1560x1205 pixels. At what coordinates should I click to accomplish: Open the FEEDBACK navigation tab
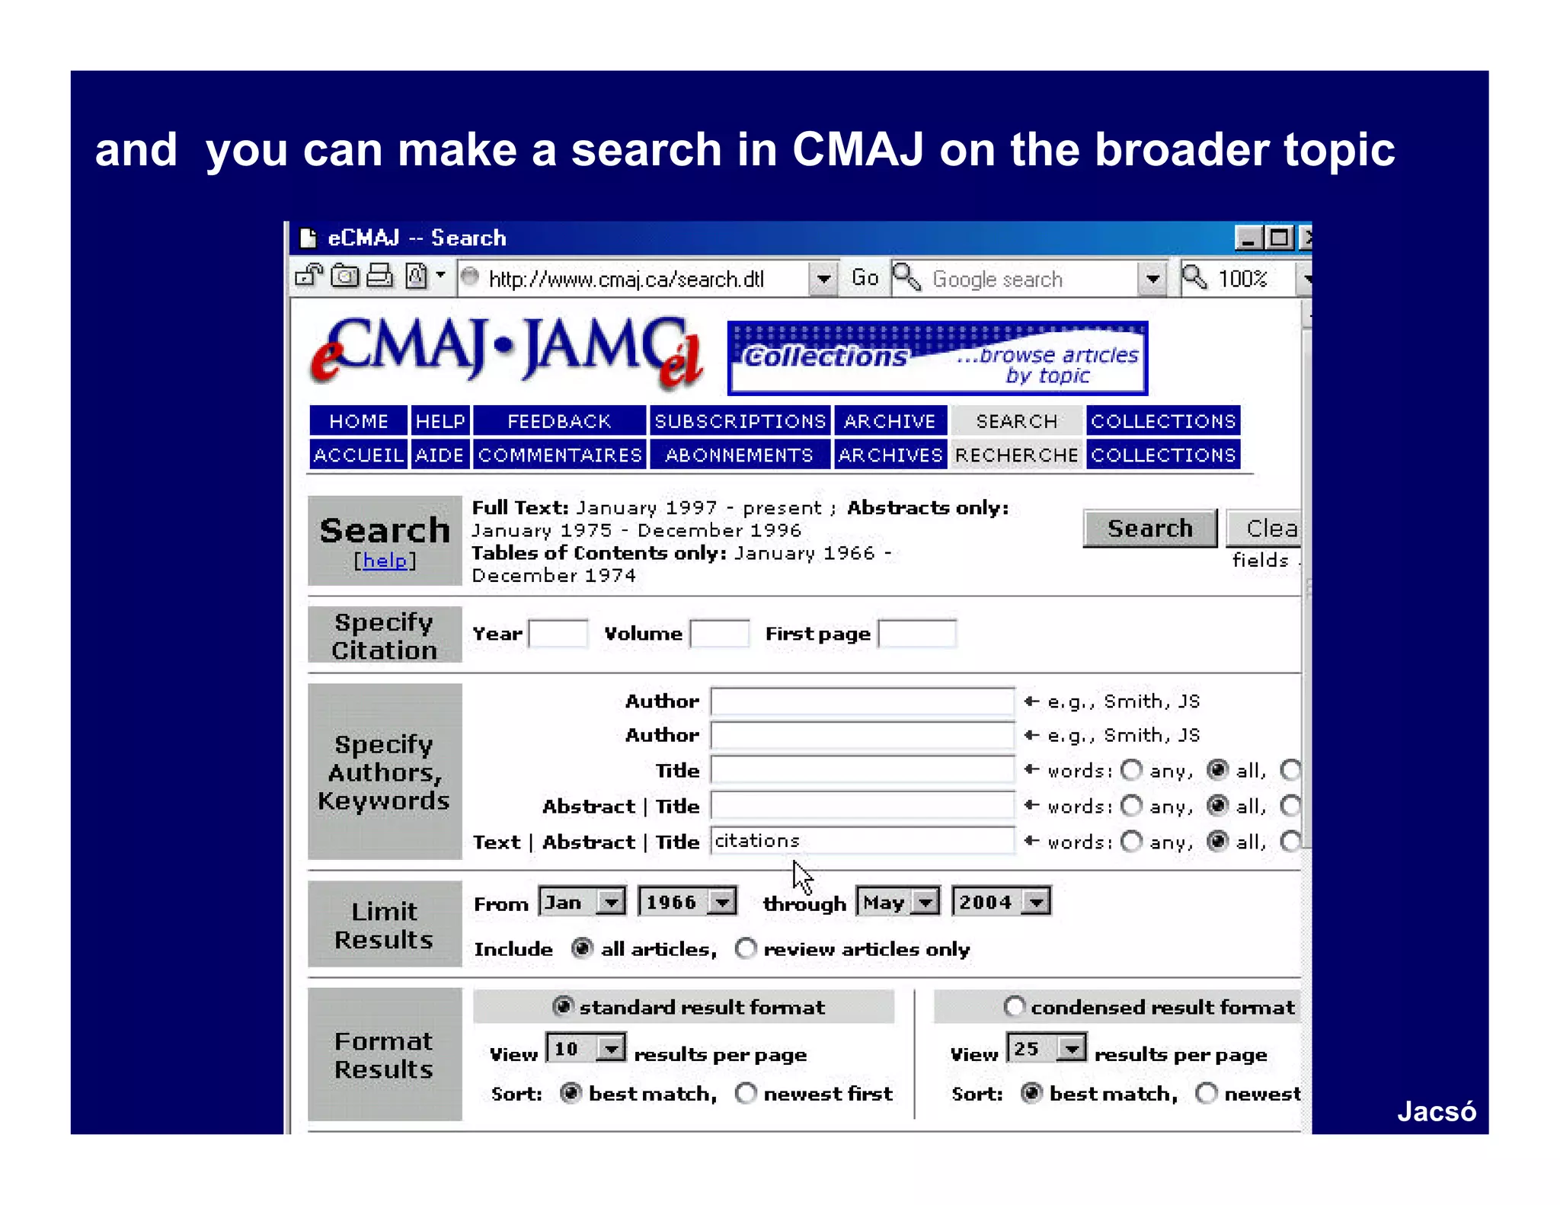tap(559, 421)
